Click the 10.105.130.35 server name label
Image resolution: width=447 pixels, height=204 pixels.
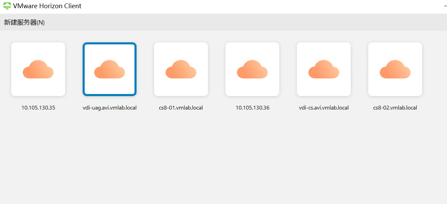(38, 107)
